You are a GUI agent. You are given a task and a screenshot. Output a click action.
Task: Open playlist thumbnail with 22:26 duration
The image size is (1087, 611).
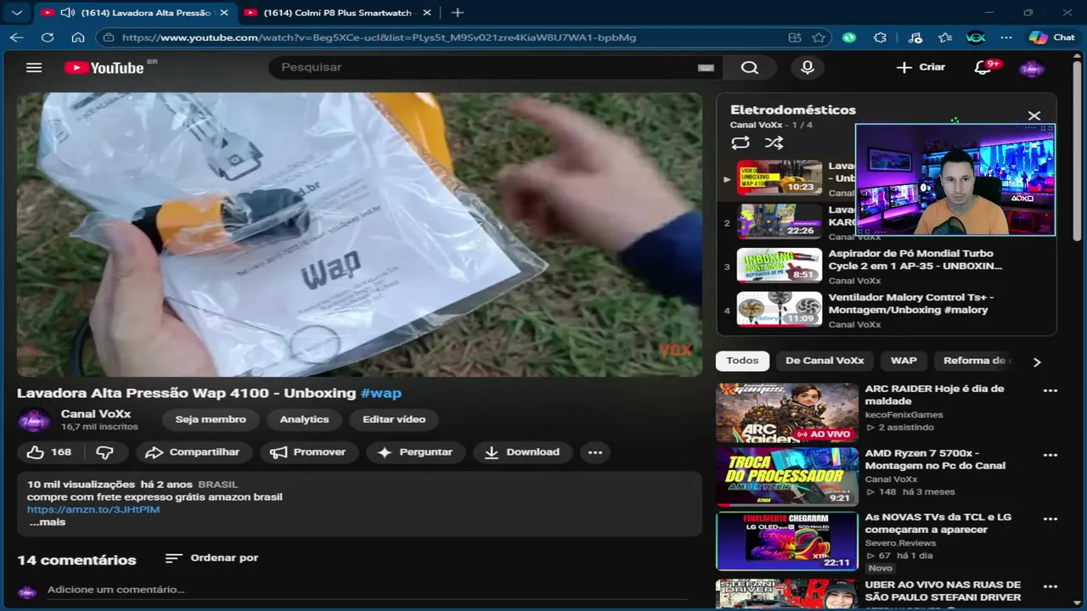779,221
